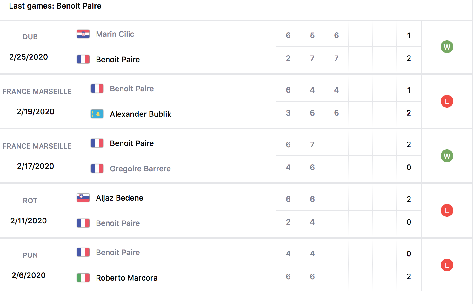Click the red L badge for ROT match
Screen dimensions: 473x304
point(447,211)
